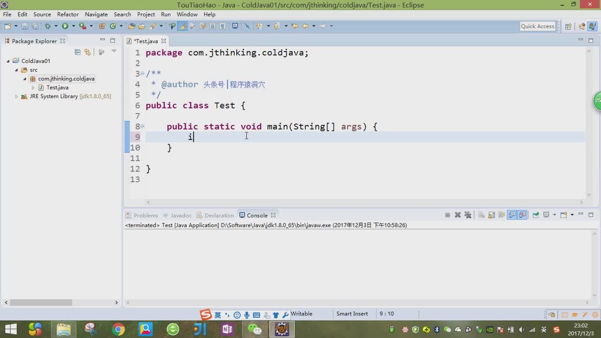
Task: Open Package Explorer view menu triangle
Action: [114, 51]
